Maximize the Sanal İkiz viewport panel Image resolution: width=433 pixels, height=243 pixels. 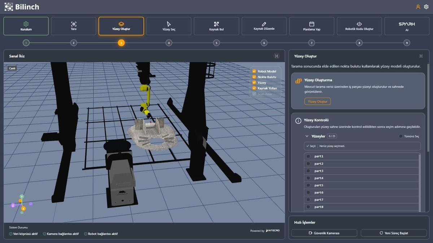[x=277, y=56]
